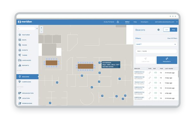This screenshot has width=195, height=120.
Task: Click the beacon tooltip showing Major and Minor
Action: [x=111, y=65]
